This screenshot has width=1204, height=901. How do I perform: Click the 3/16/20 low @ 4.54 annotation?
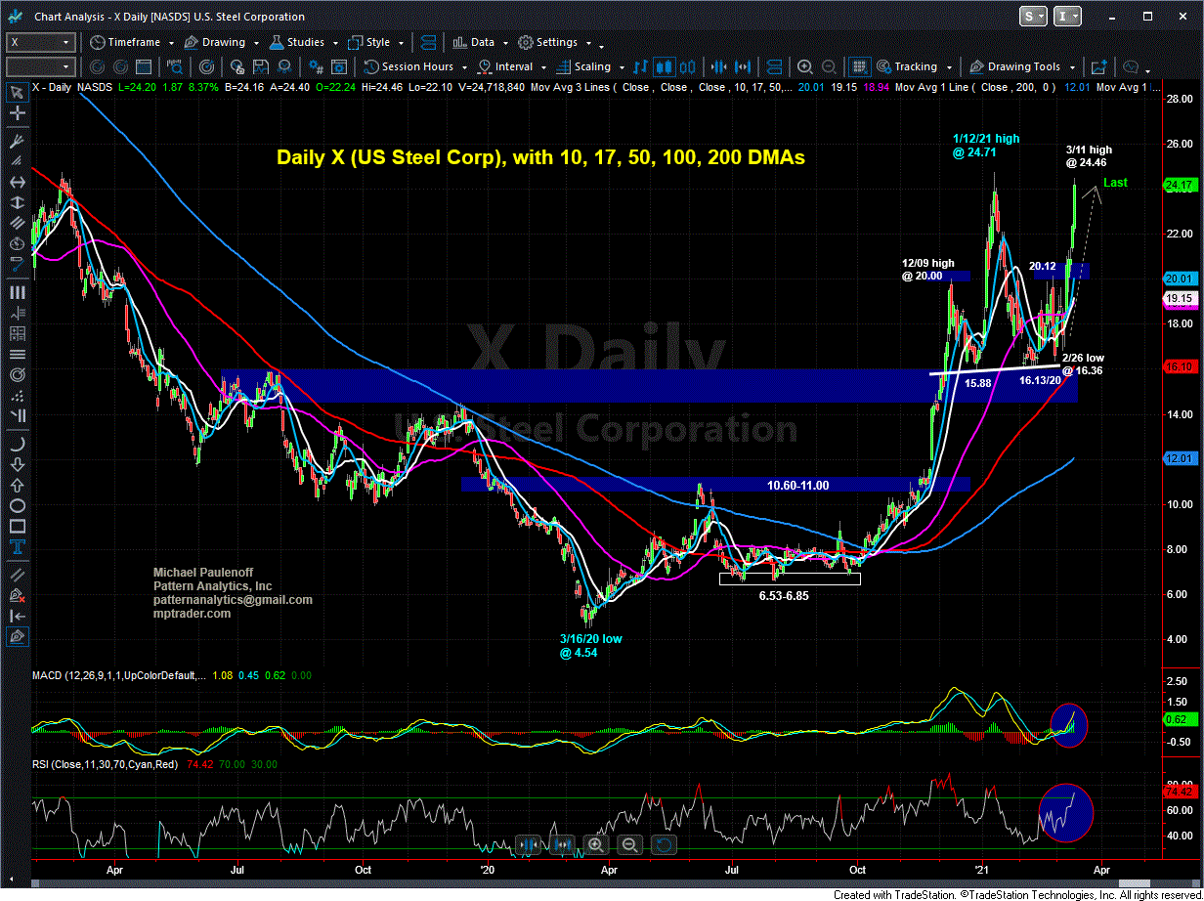[590, 646]
